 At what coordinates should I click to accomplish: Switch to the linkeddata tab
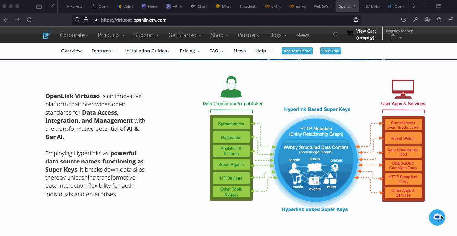click(x=249, y=6)
